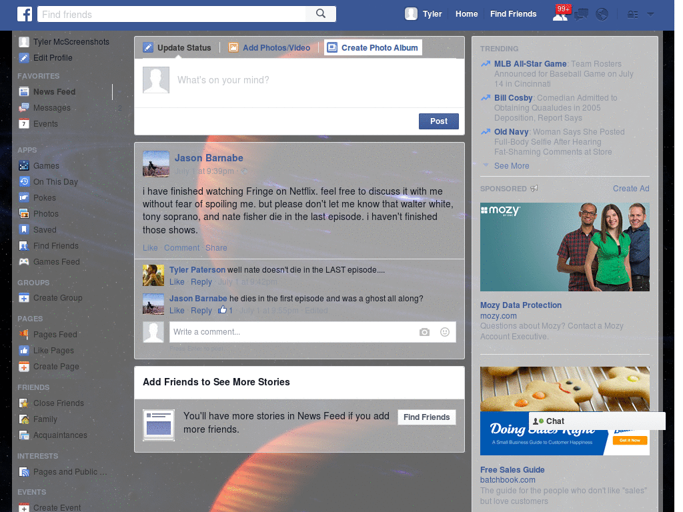Click the Family house icon
The width and height of the screenshot is (683, 512).
(x=24, y=419)
